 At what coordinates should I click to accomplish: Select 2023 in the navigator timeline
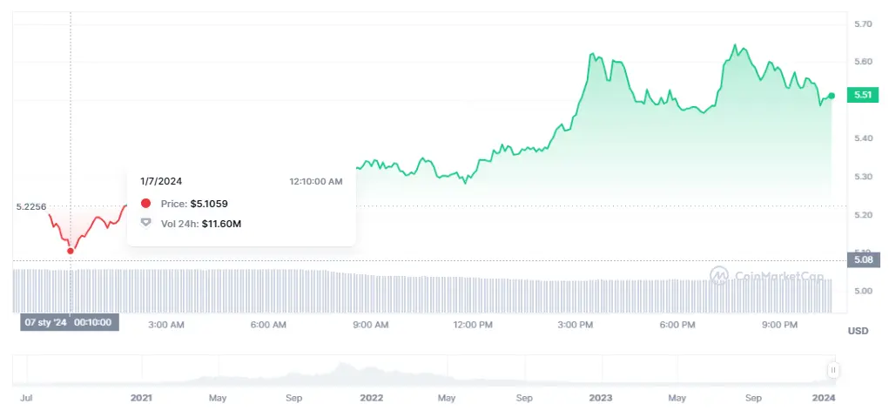coord(600,397)
